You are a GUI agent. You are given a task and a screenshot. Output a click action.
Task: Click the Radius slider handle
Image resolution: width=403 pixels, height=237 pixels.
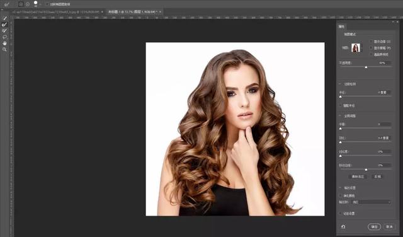(x=341, y=97)
